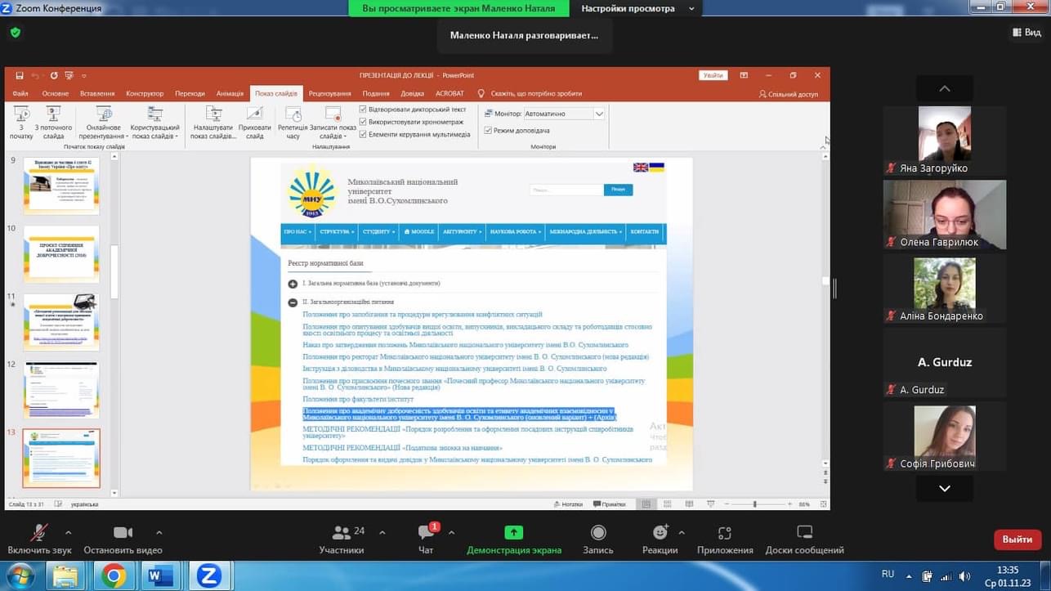Switch to Reading view icon

(x=689, y=504)
